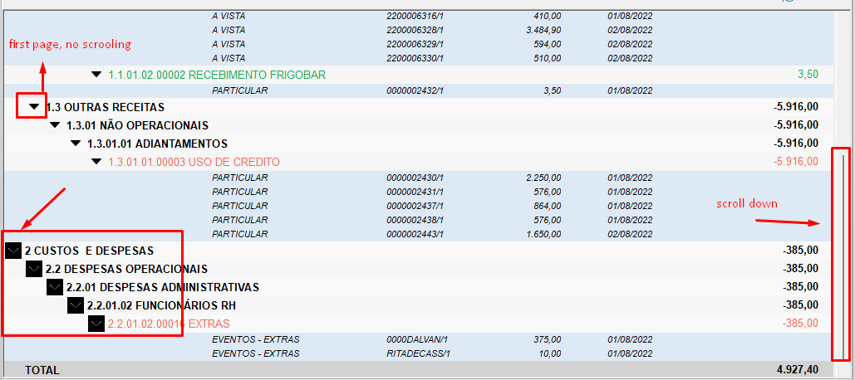Select the PARTICULAR row 0000002443/1
The width and height of the screenshot is (855, 380).
415,234
